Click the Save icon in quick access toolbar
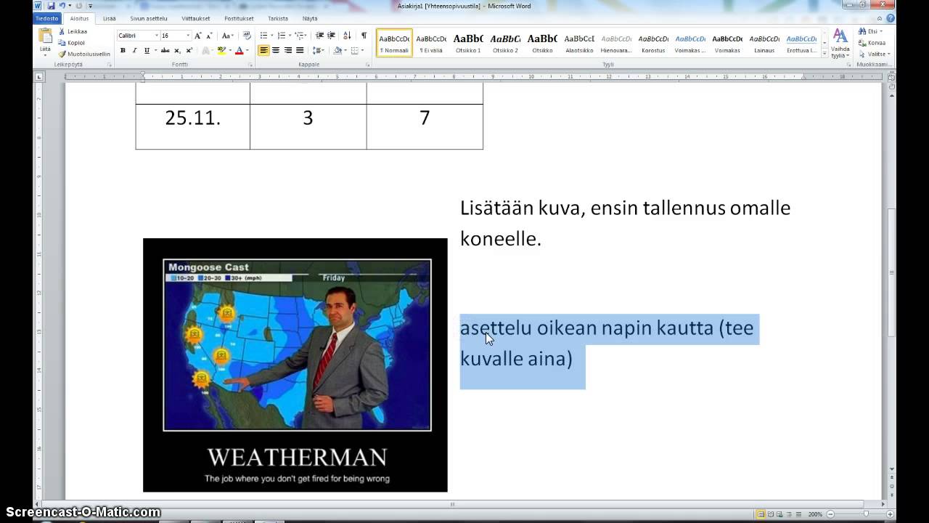 [51, 6]
